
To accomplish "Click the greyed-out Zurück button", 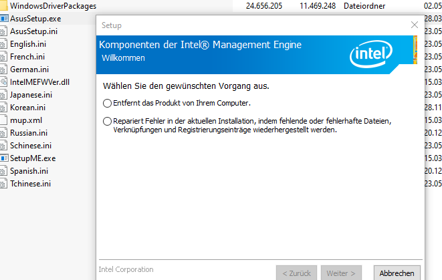I will click(x=296, y=273).
